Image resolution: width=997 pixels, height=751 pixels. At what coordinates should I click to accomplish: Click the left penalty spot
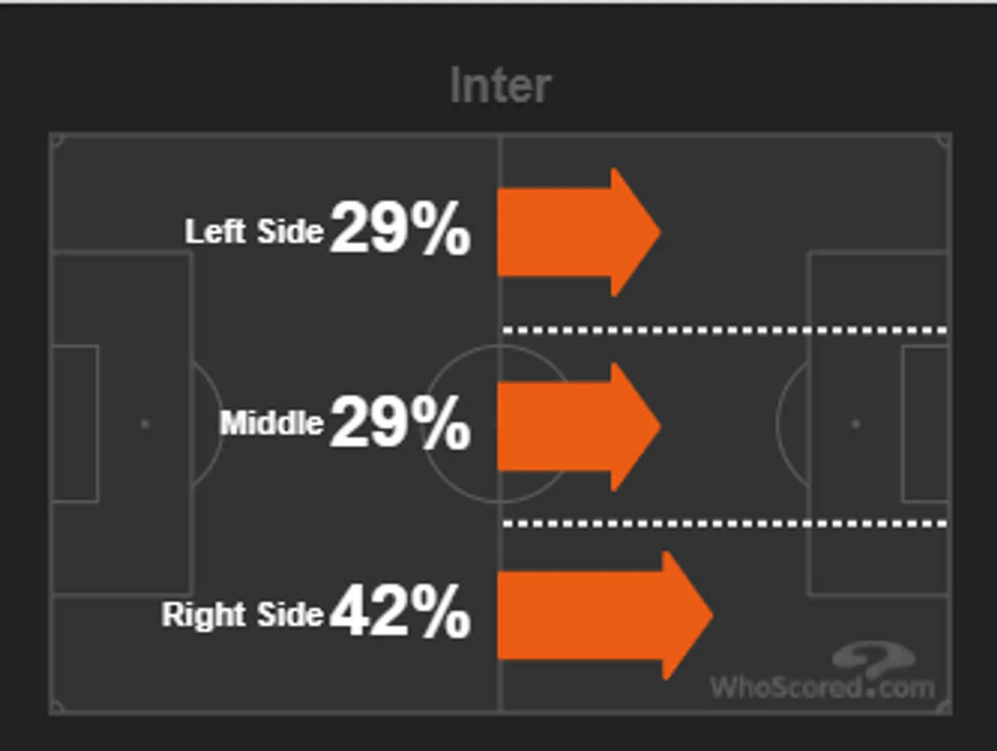[145, 424]
